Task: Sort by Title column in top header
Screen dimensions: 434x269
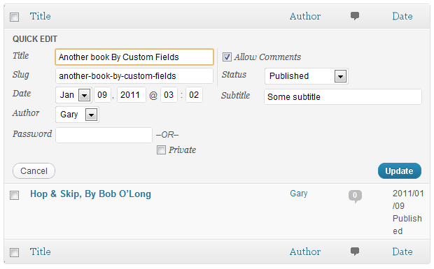Action: (41, 16)
